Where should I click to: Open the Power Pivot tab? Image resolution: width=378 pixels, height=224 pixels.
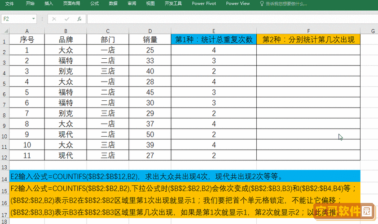(204, 4)
